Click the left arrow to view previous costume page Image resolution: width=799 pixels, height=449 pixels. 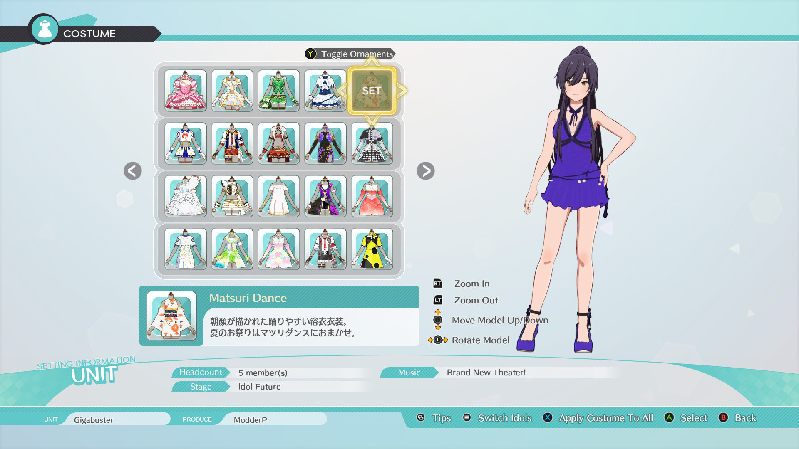pos(132,171)
